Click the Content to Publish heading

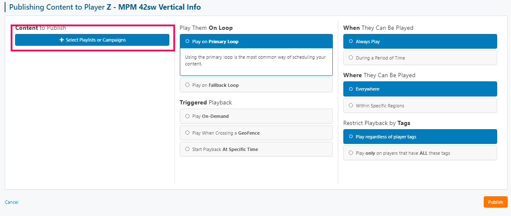click(41, 28)
